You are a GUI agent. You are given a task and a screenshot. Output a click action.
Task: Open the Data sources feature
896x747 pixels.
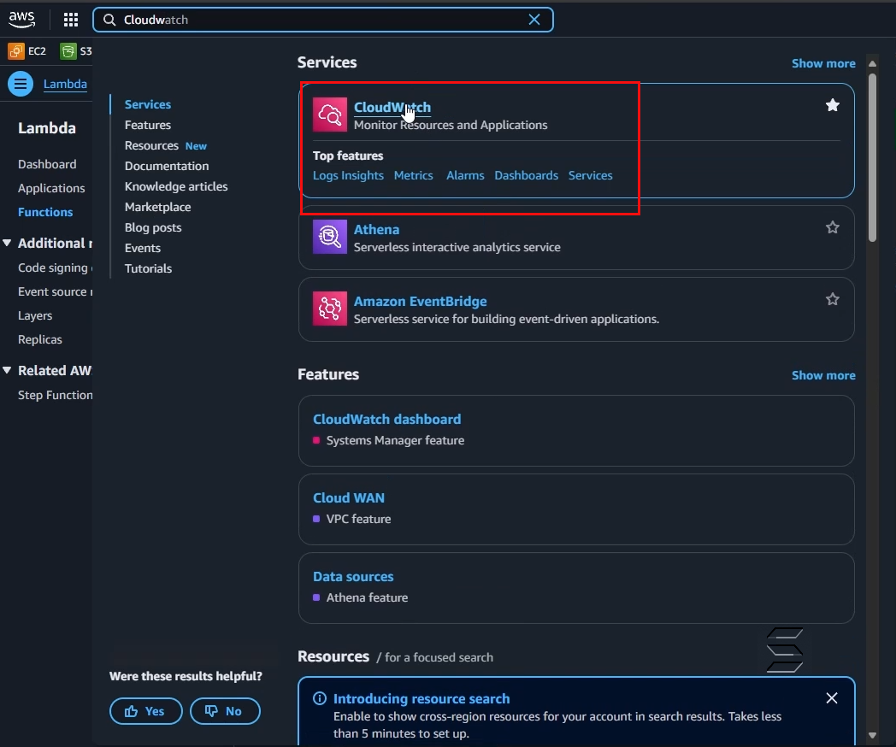tap(353, 577)
